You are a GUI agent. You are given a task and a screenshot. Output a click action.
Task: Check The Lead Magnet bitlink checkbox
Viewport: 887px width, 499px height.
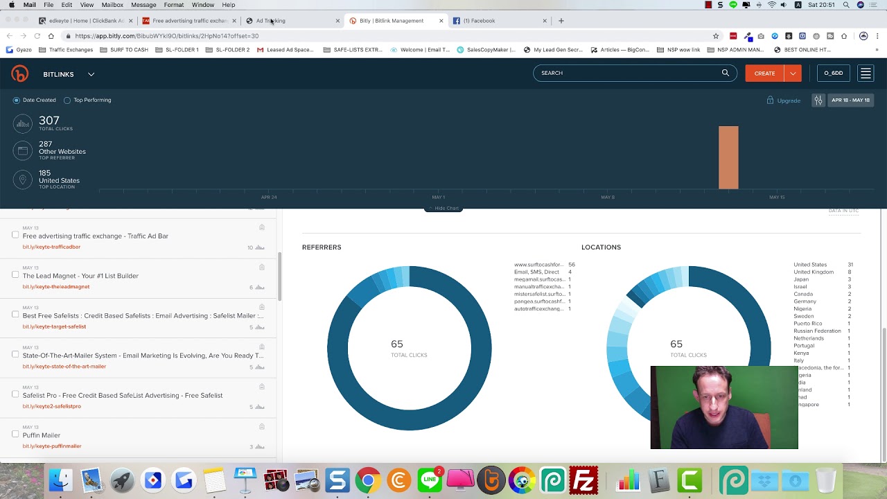(x=15, y=274)
